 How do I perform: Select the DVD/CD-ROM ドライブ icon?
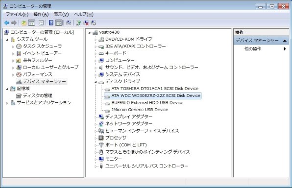[101, 39]
